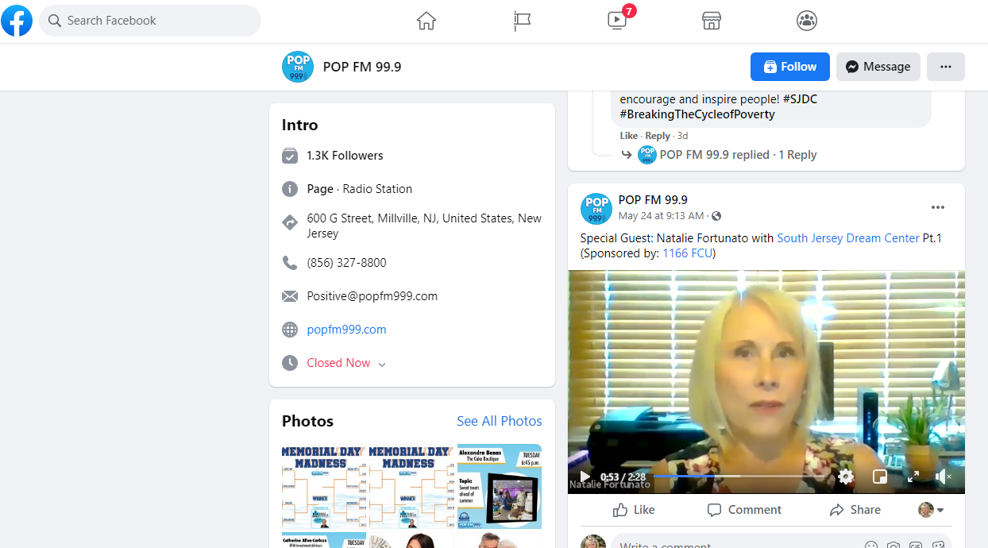
Task: Share the Natalie Fortunato post
Action: 855,510
